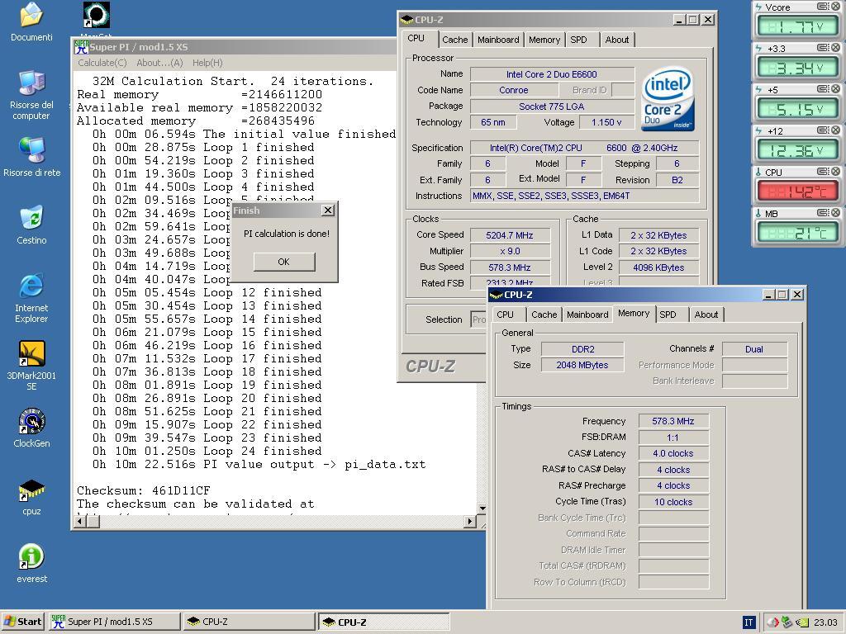
Task: Click Super PI horizontal scrollbar left arrow
Action: (x=80, y=522)
